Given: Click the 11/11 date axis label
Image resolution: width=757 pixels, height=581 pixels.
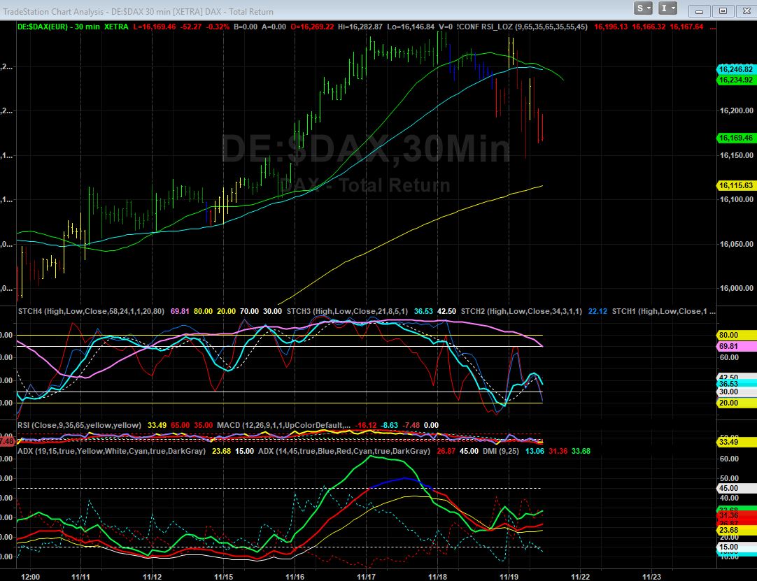Looking at the screenshot, I should tap(80, 577).
